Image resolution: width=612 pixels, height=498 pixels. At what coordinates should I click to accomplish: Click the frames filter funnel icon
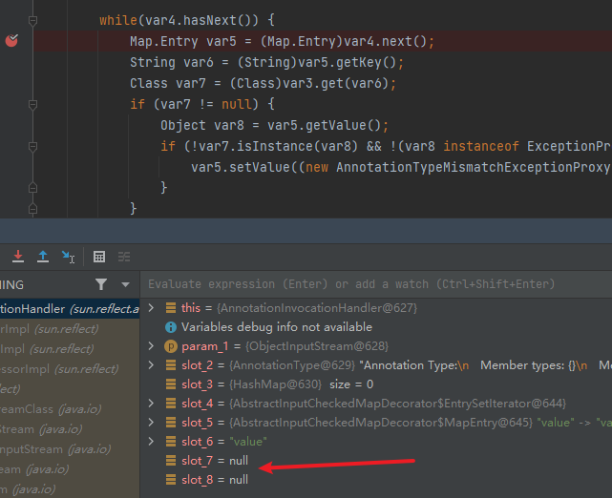point(101,284)
